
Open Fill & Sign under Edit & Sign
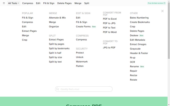81,22
